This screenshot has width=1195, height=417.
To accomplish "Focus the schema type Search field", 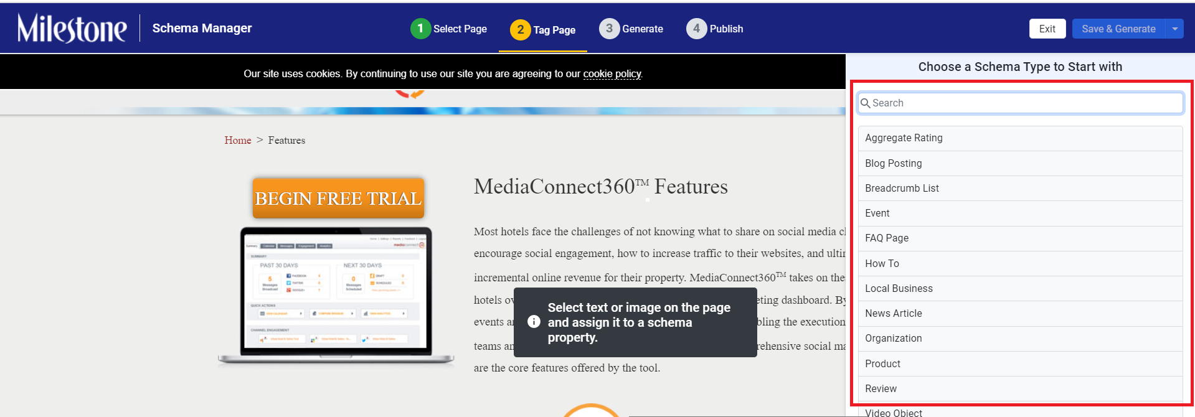I will click(x=1021, y=103).
